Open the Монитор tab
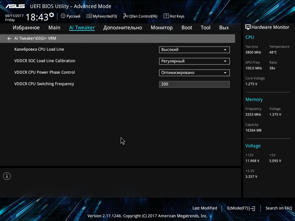This screenshot has height=221, width=295. click(x=162, y=28)
